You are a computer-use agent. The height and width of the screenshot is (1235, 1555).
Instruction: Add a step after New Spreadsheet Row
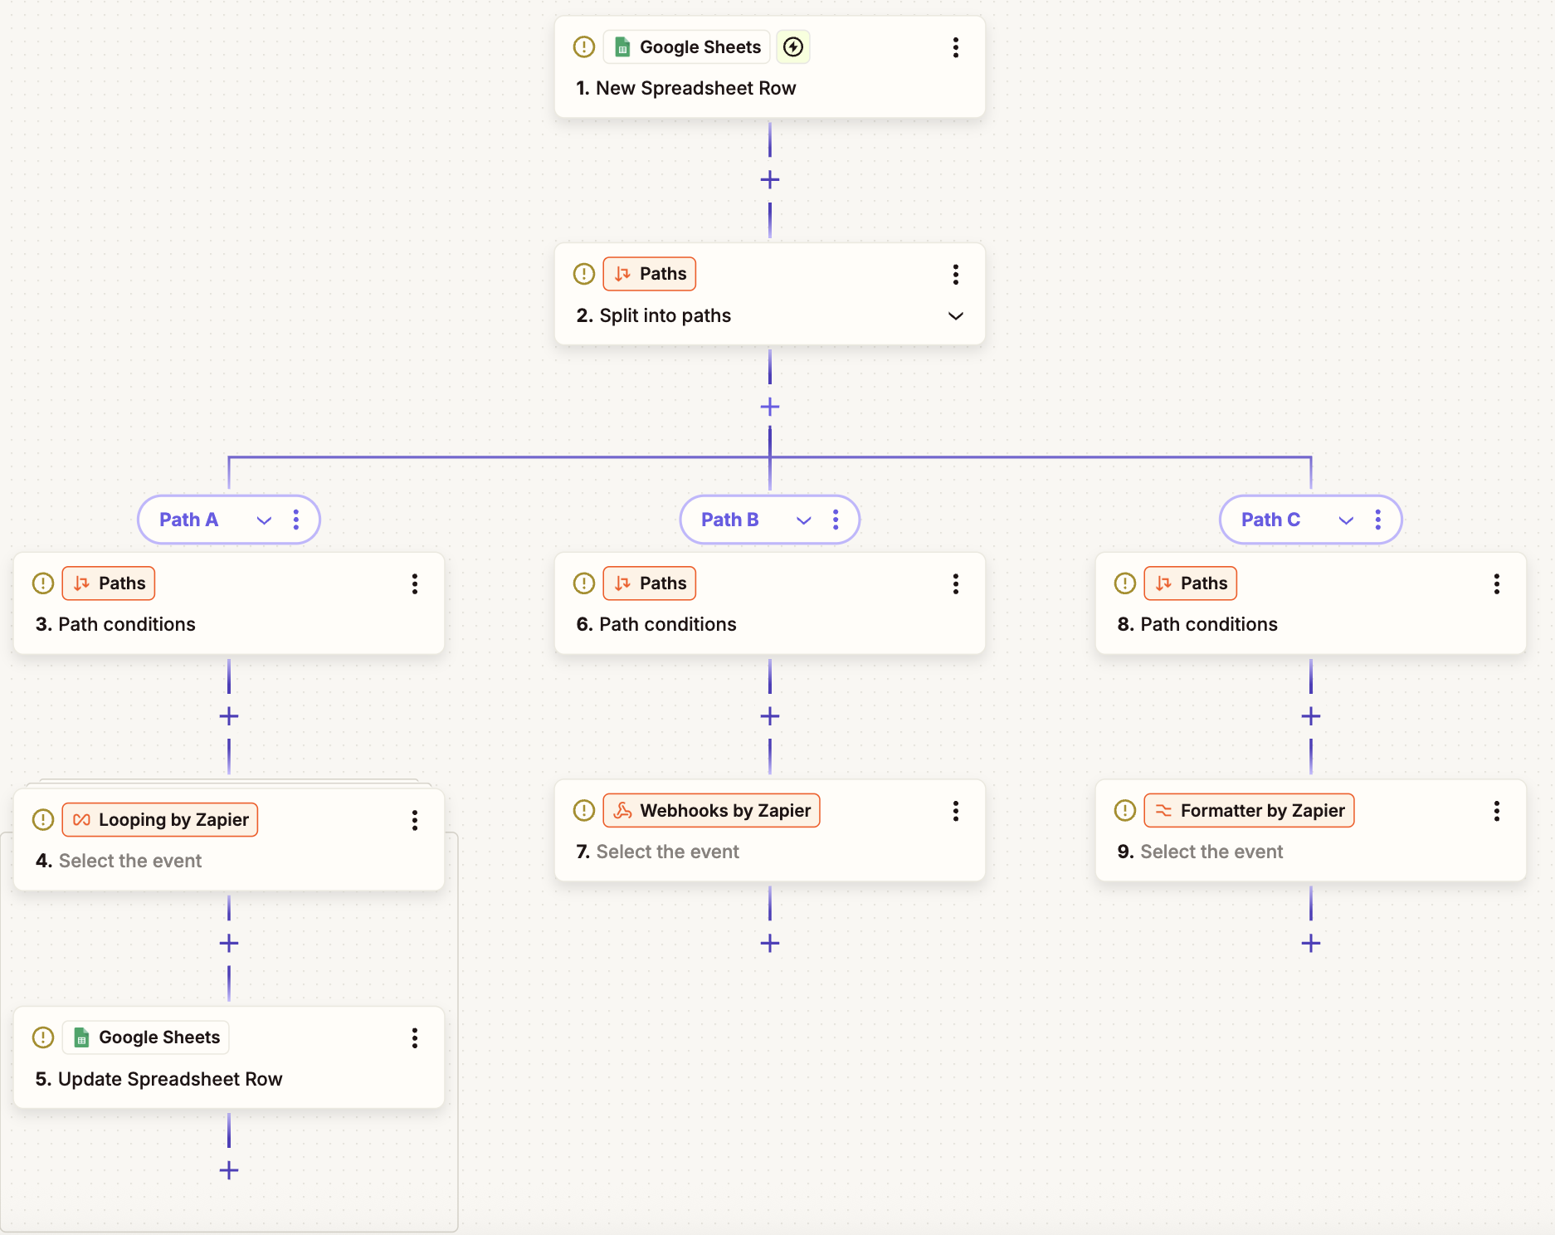[x=770, y=180]
